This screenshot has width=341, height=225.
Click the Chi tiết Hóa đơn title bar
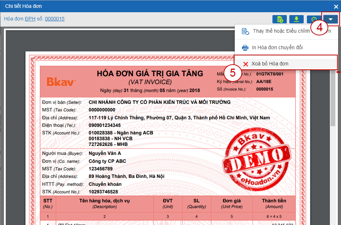144,6
